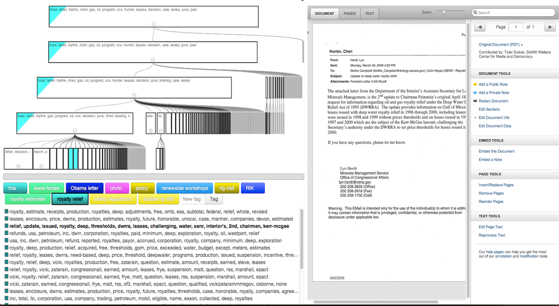Select row 'relief, royalty, leases, dwrra, need-based'
The width and height of the screenshot is (559, 306).
151,255
